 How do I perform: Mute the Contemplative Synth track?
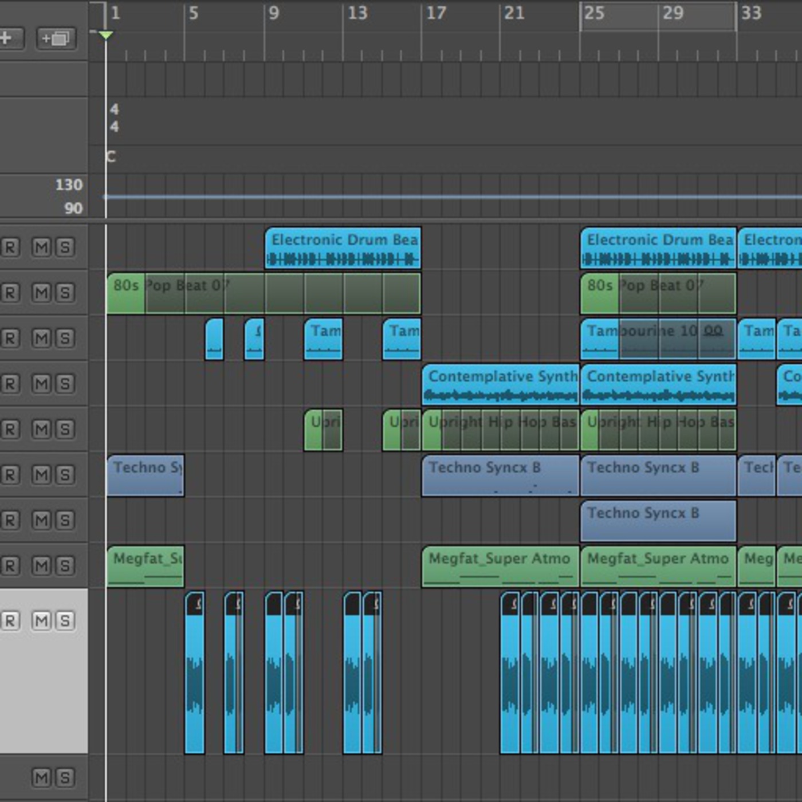[x=41, y=384]
